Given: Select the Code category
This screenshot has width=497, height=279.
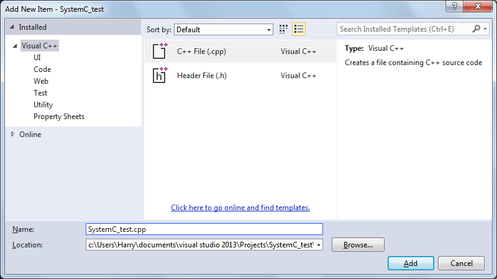Looking at the screenshot, I should [42, 69].
